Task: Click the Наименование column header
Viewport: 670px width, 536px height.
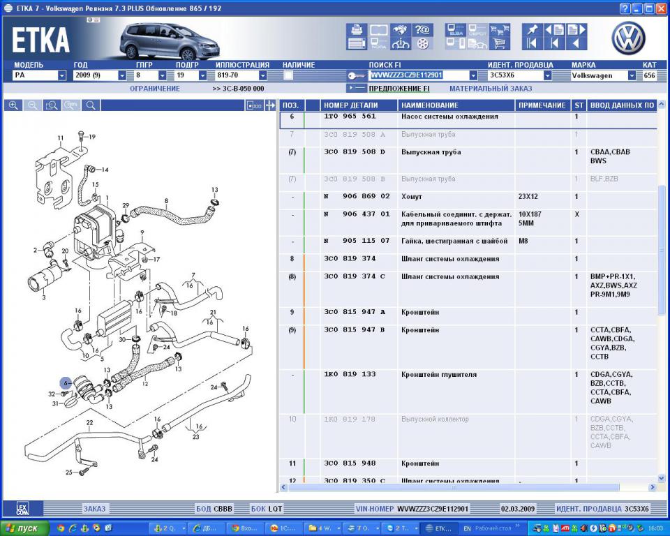Action: [x=456, y=105]
